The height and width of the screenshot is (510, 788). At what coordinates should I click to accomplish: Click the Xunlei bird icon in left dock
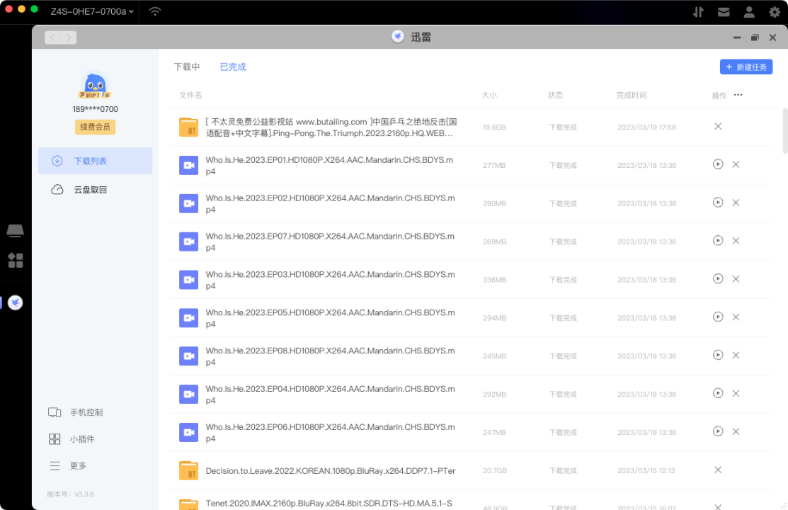[15, 302]
